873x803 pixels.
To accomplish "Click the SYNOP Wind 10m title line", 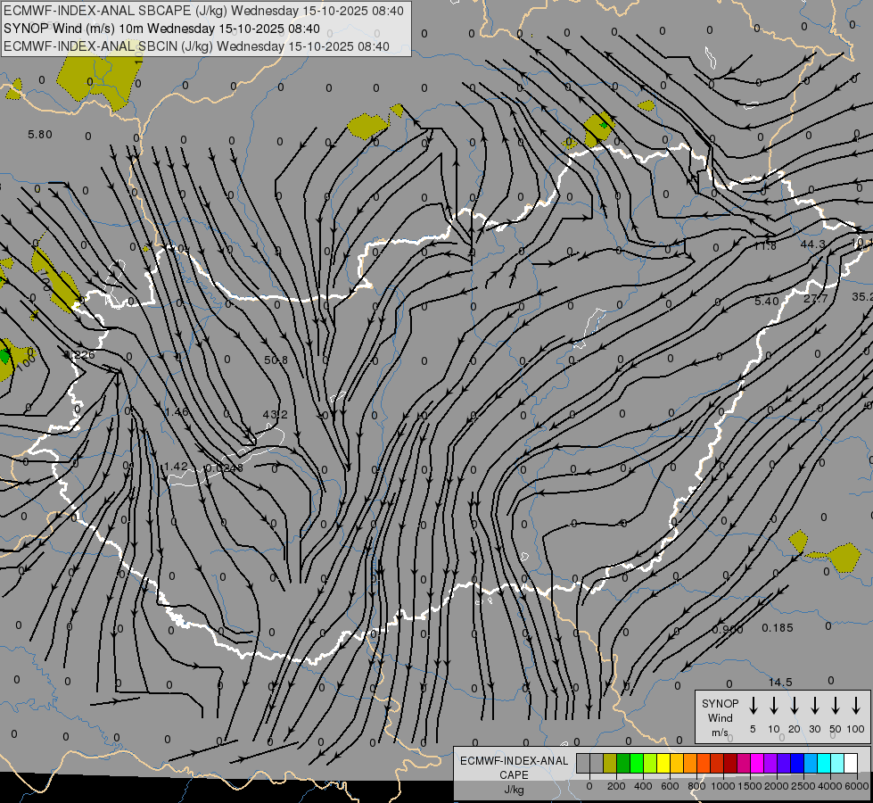I will click(x=162, y=29).
